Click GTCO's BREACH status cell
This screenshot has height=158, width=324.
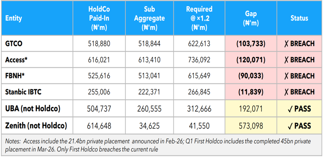coord(299,43)
